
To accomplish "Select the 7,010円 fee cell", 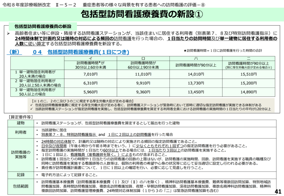I will pos(90,74).
